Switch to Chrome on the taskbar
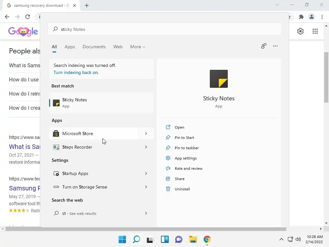 click(x=207, y=239)
